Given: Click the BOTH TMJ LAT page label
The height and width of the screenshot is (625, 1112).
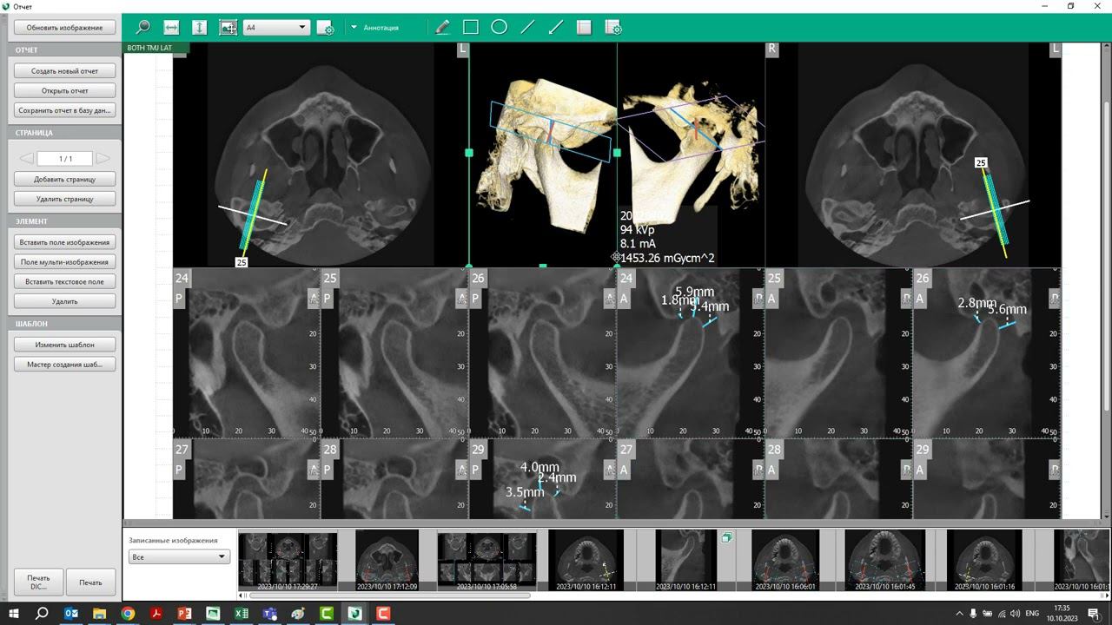Looking at the screenshot, I should point(149,48).
